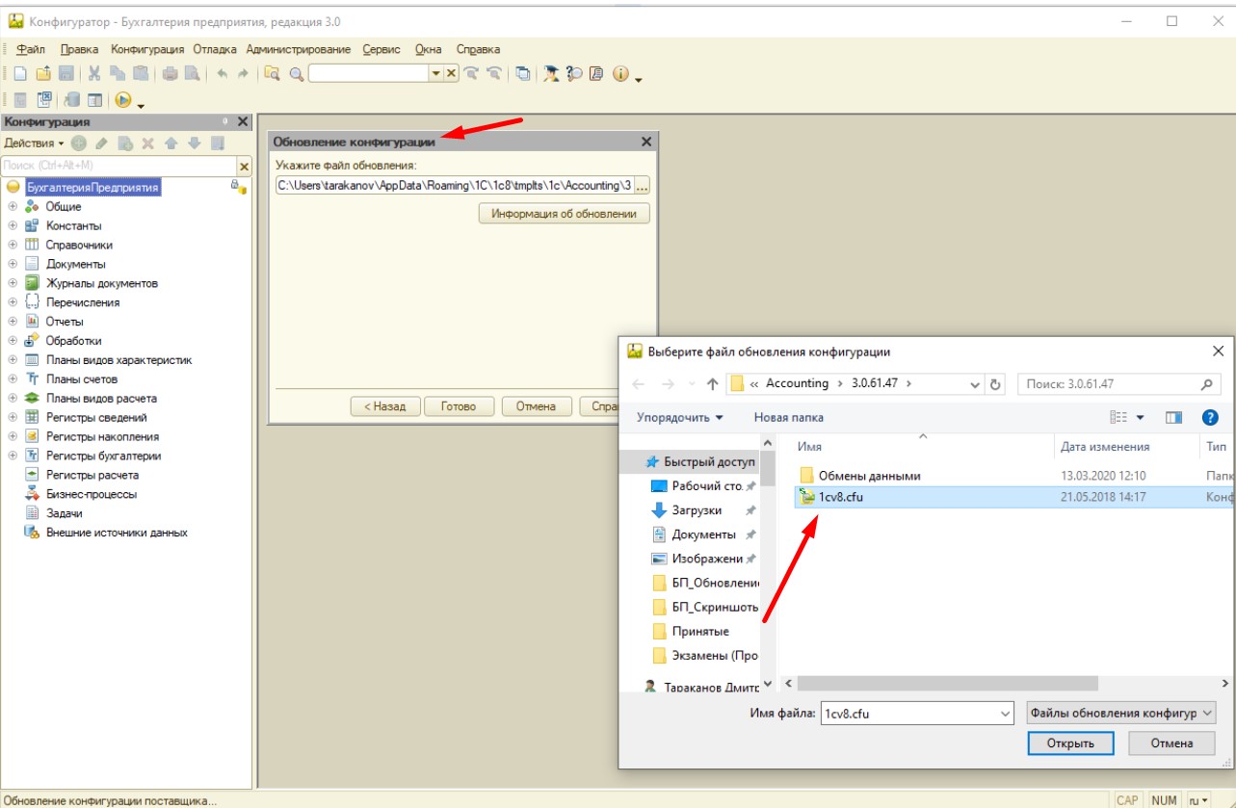Expand the Справочники tree node
The height and width of the screenshot is (808, 1236).
tap(13, 245)
